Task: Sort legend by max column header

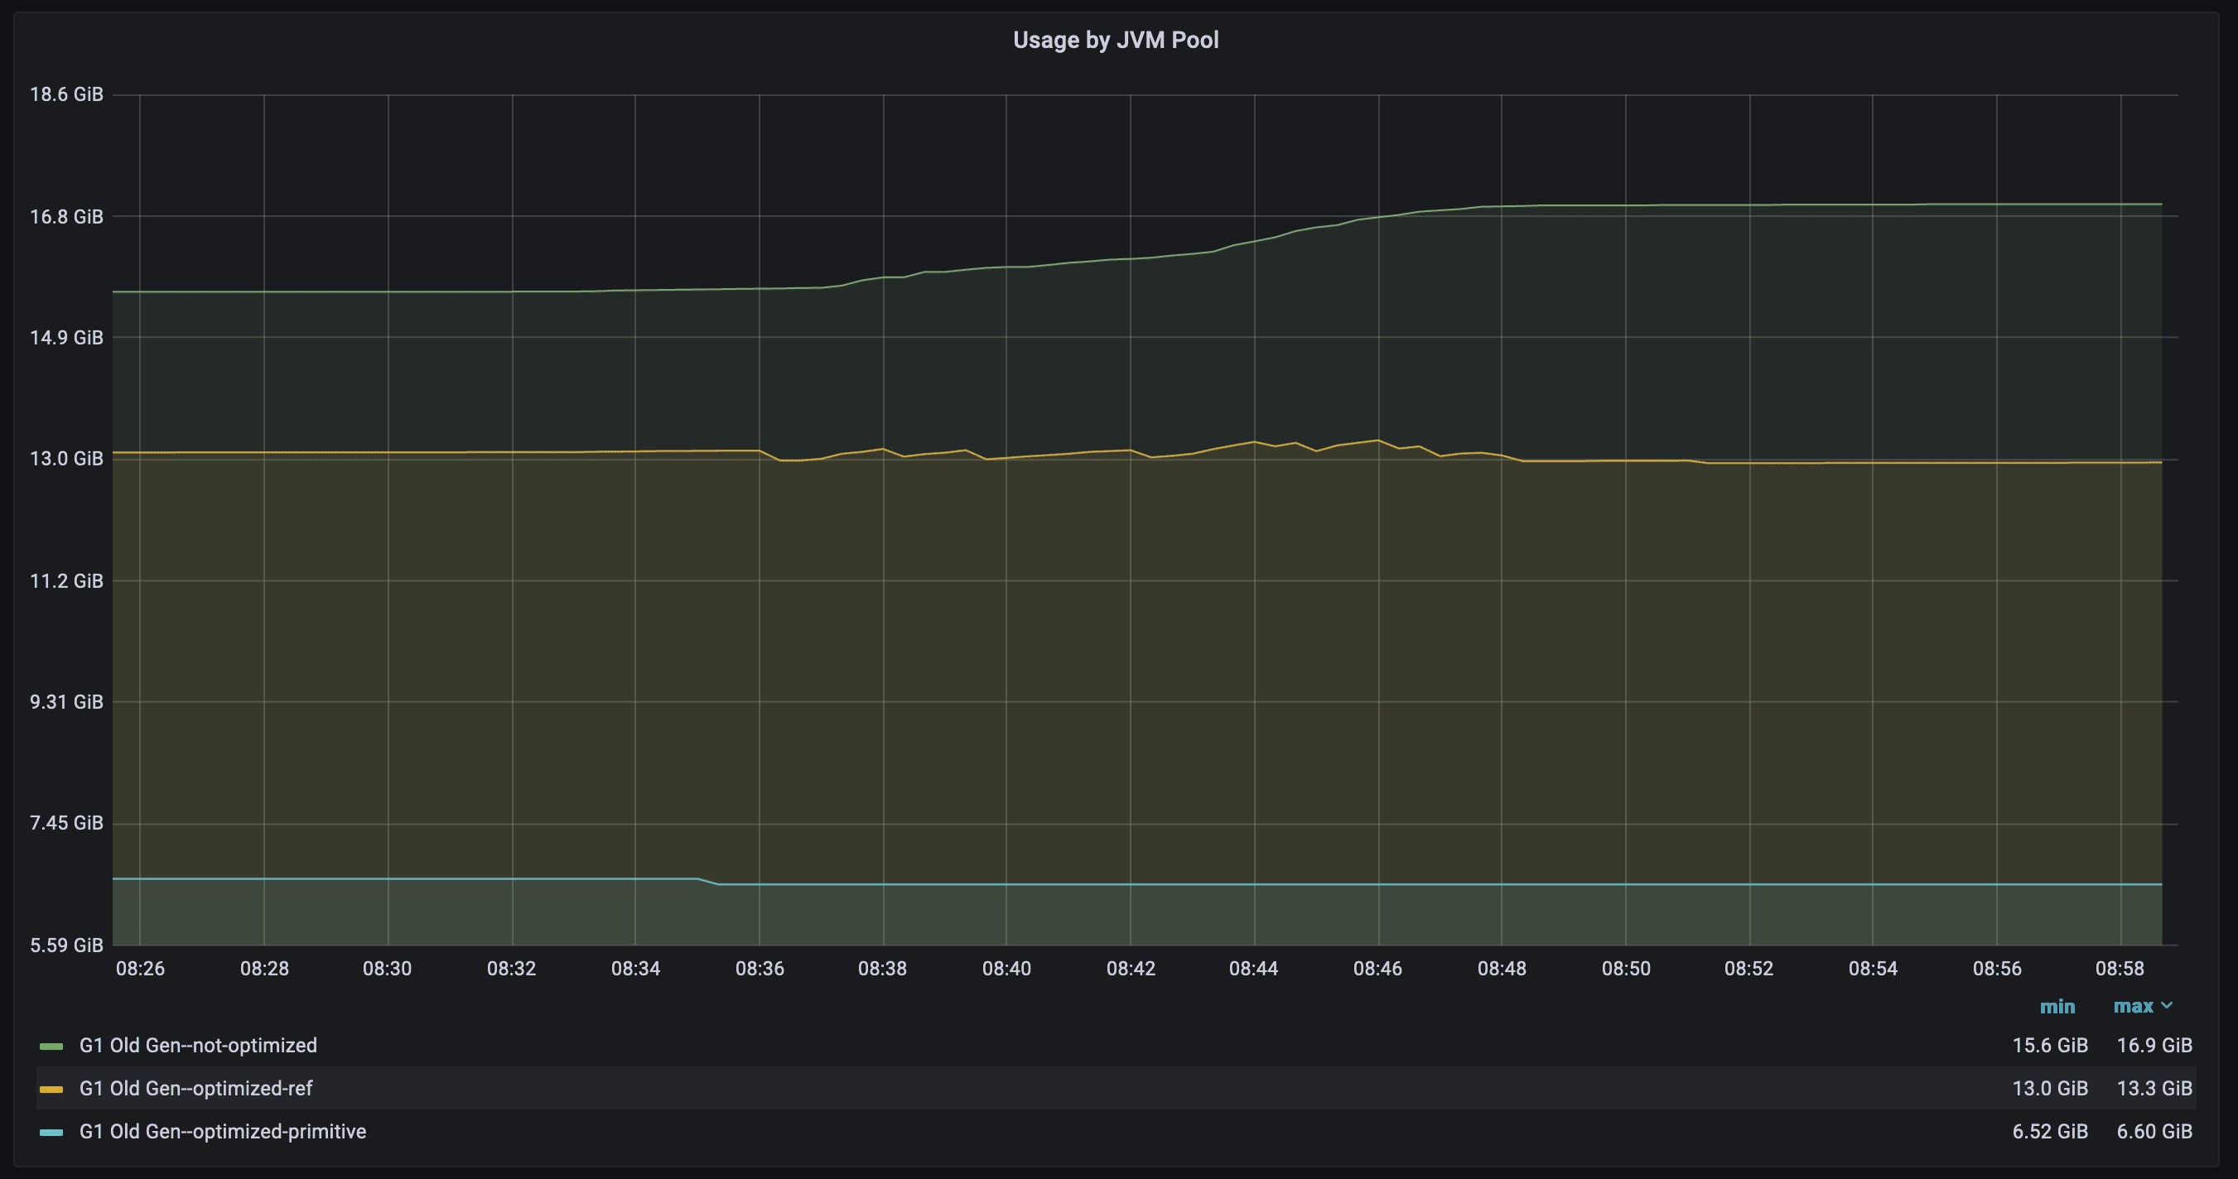Action: point(2133,1007)
